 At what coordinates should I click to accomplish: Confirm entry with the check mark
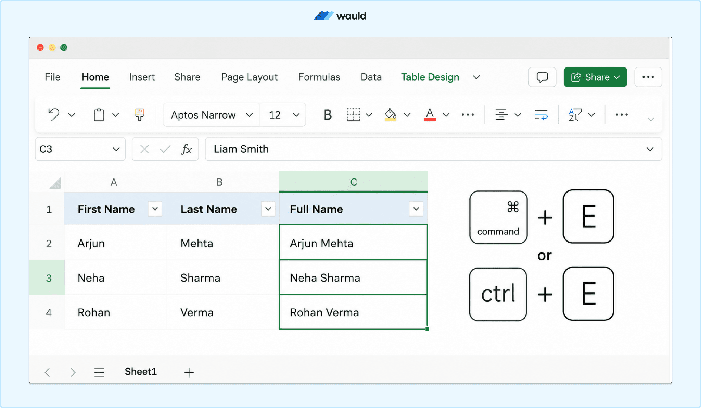(165, 149)
